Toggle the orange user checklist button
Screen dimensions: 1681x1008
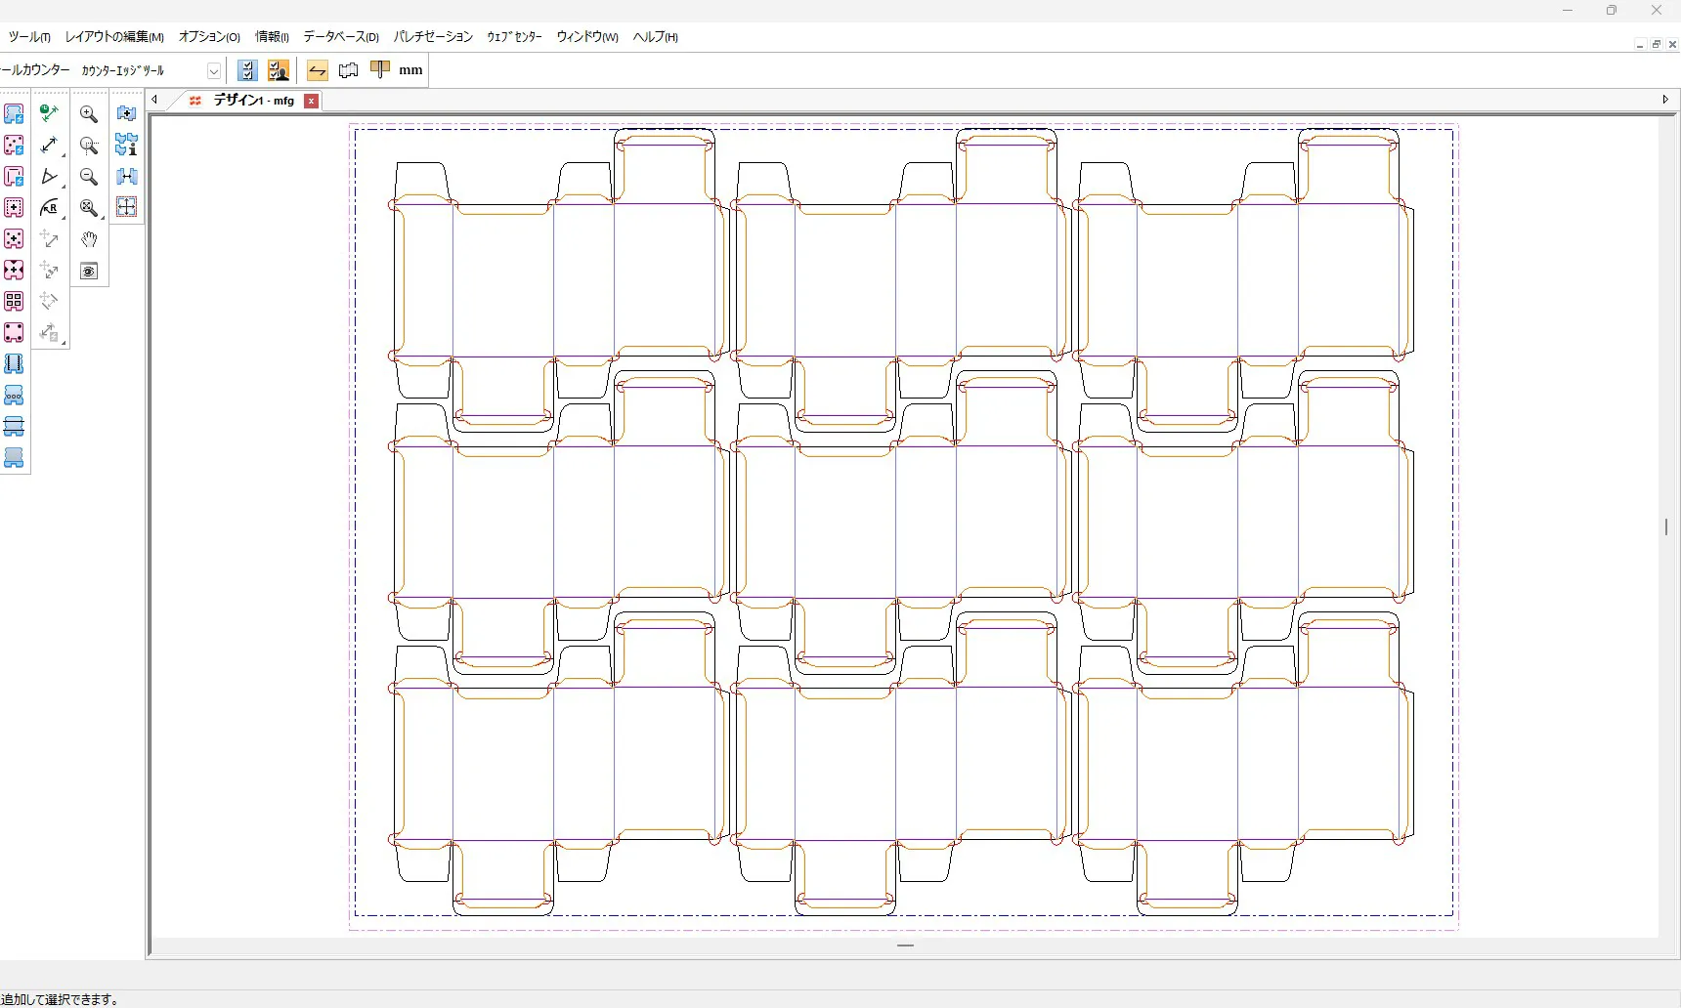click(x=279, y=70)
